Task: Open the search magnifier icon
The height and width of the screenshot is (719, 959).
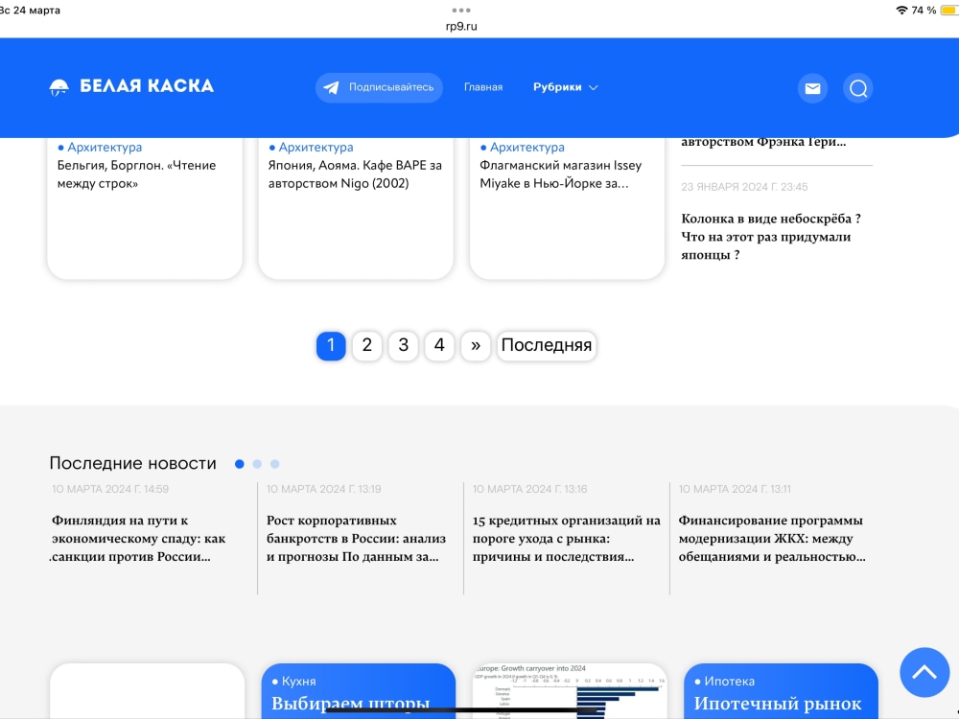Action: coord(857,88)
